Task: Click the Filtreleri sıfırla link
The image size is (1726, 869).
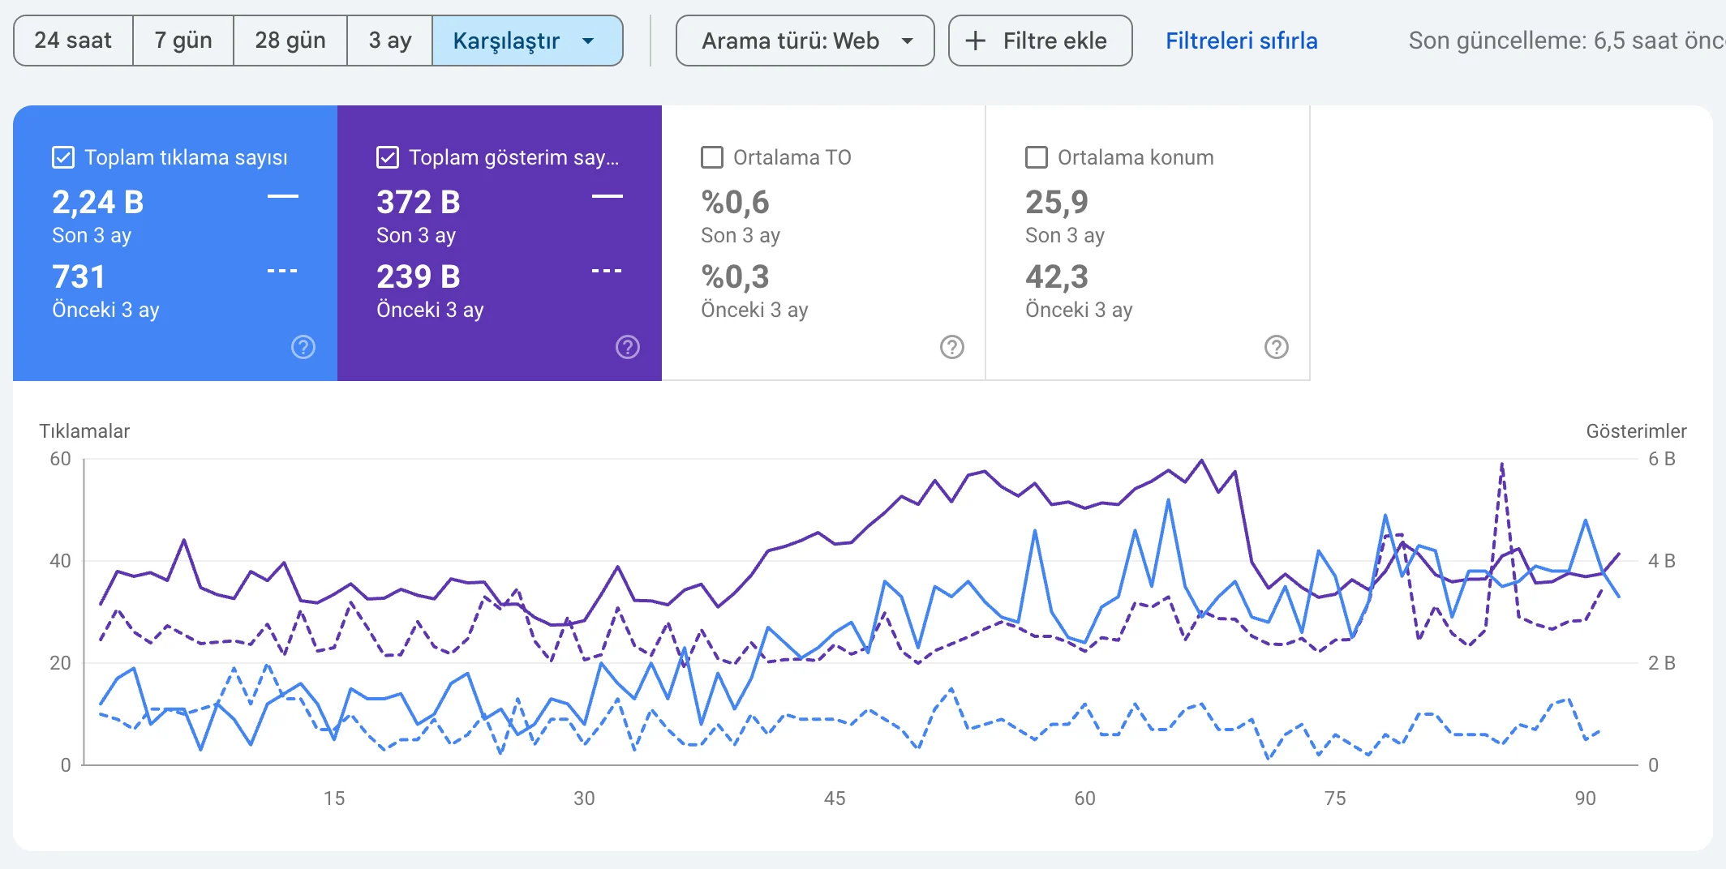Action: [1241, 41]
